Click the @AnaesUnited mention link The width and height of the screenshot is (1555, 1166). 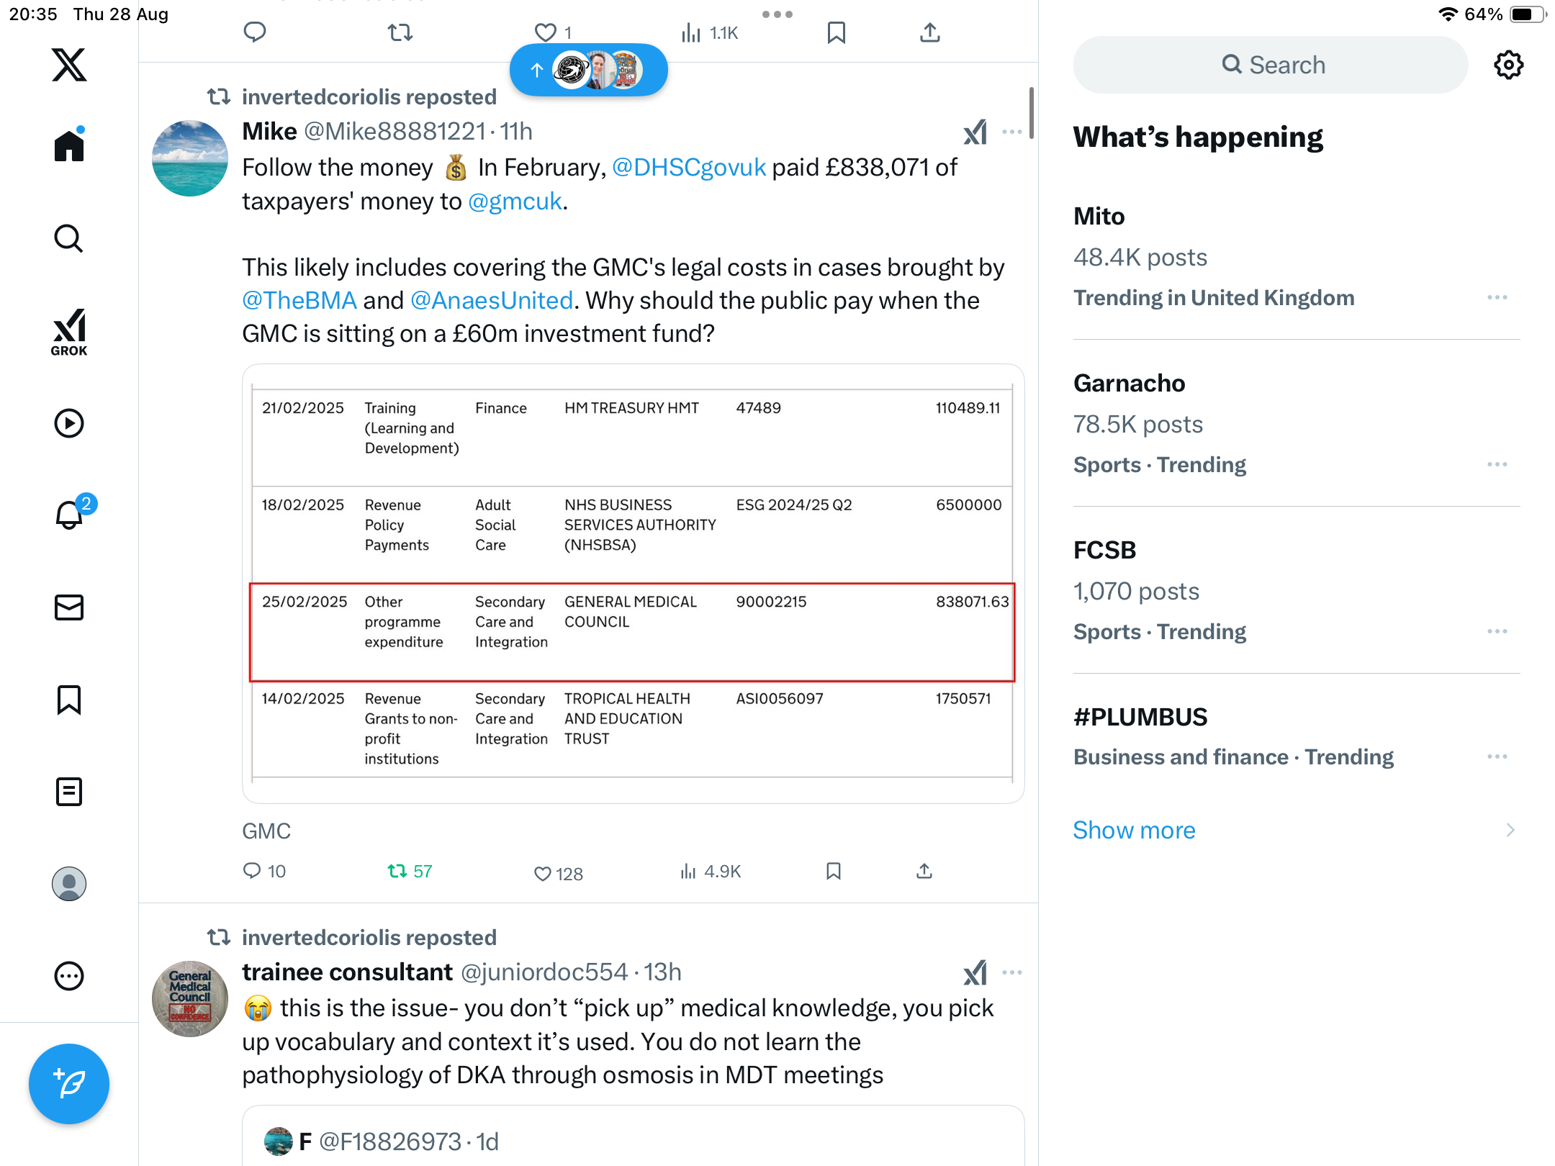click(492, 300)
